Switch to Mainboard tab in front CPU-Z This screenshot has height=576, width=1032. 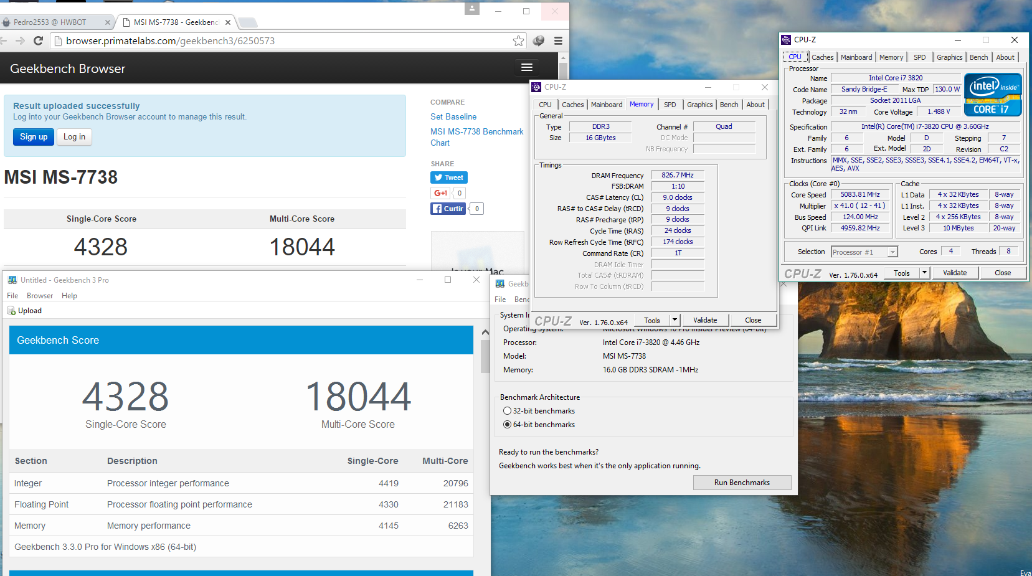856,57
